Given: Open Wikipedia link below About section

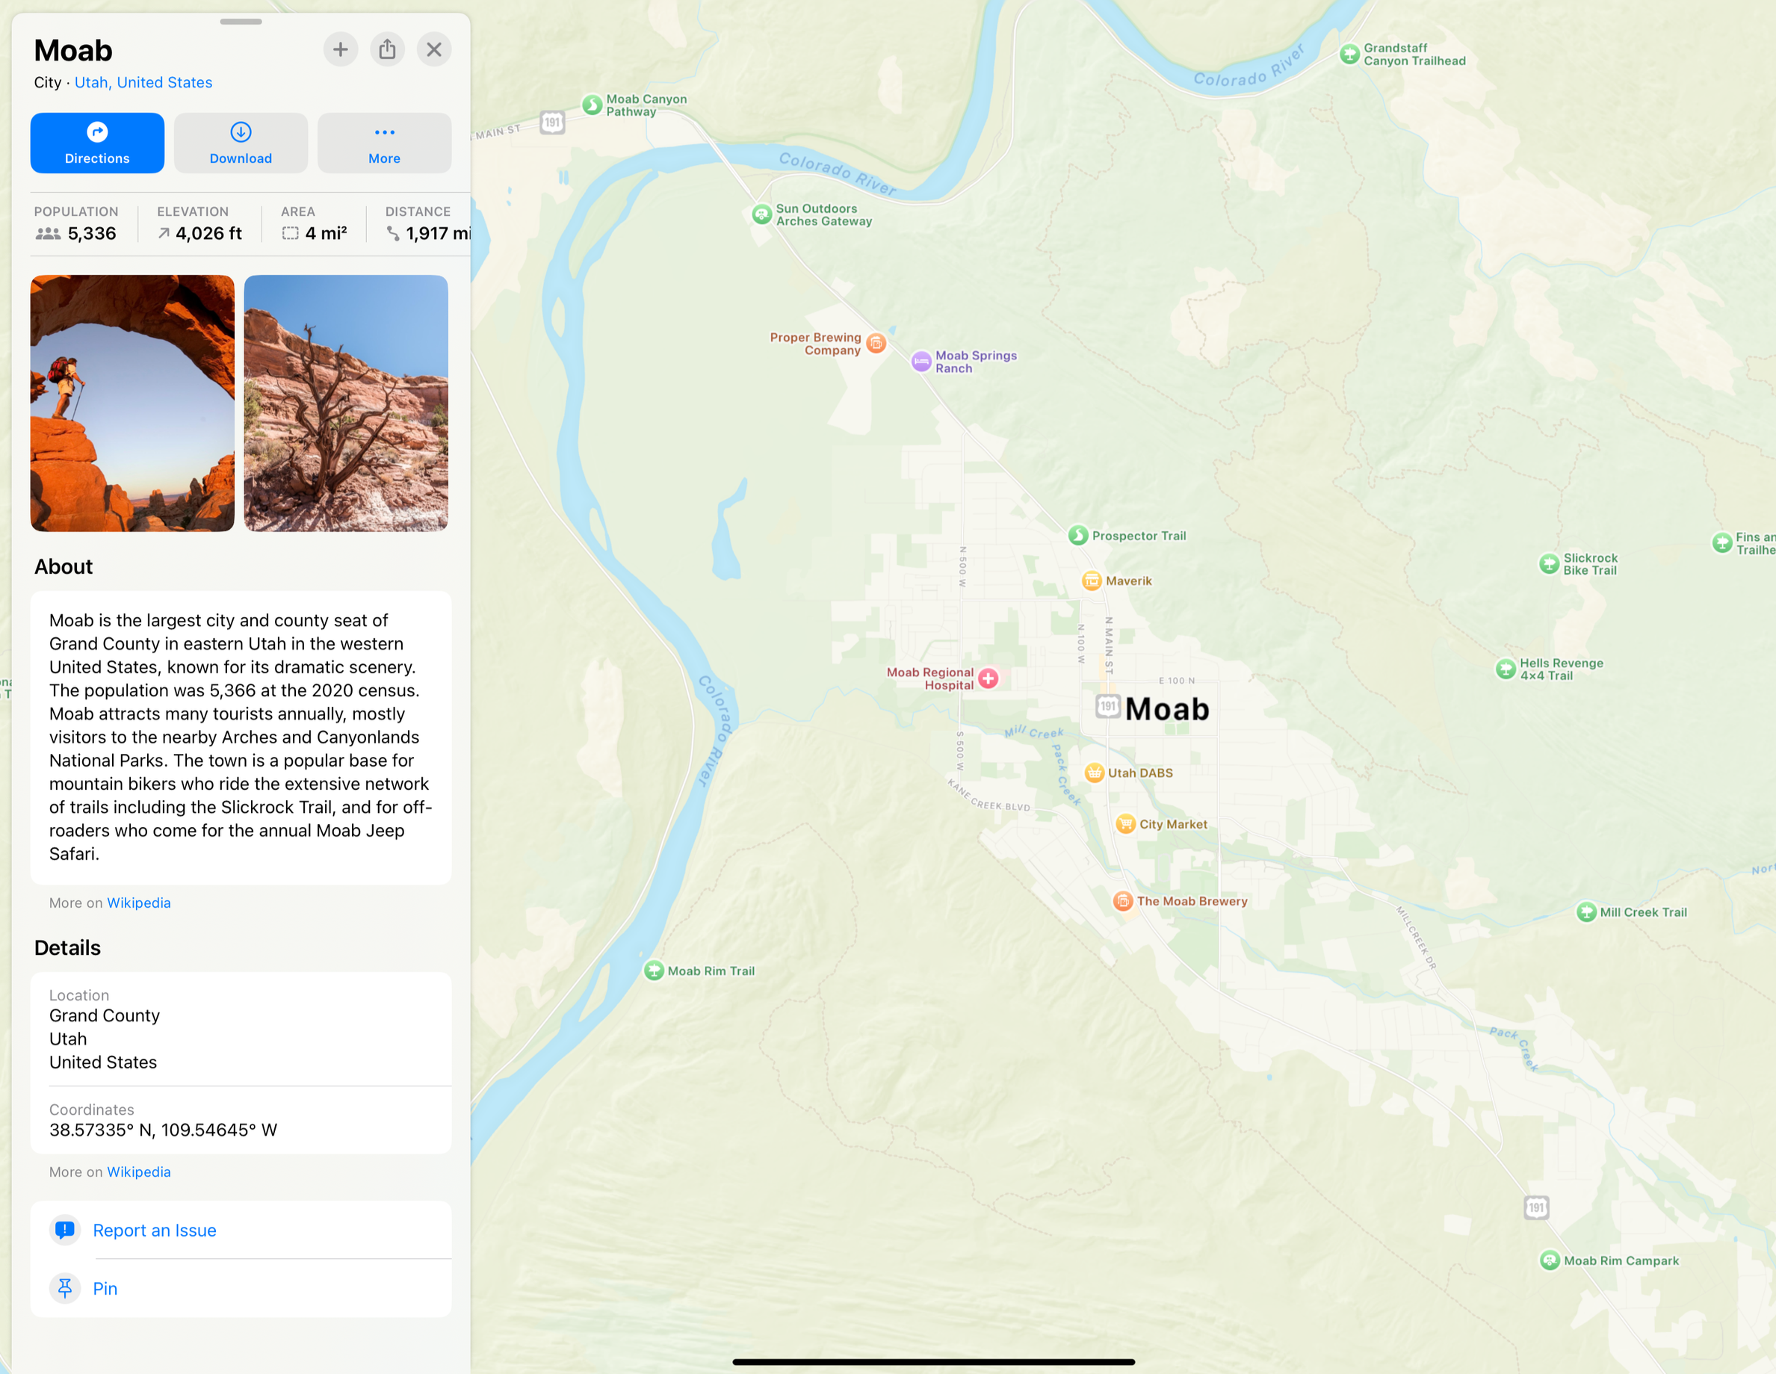Looking at the screenshot, I should coord(139,903).
